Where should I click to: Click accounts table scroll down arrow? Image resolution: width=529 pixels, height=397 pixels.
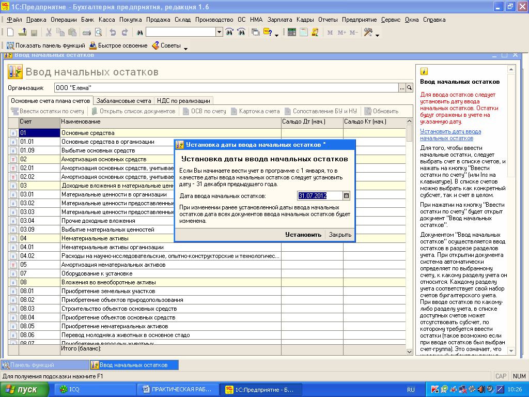tap(409, 352)
